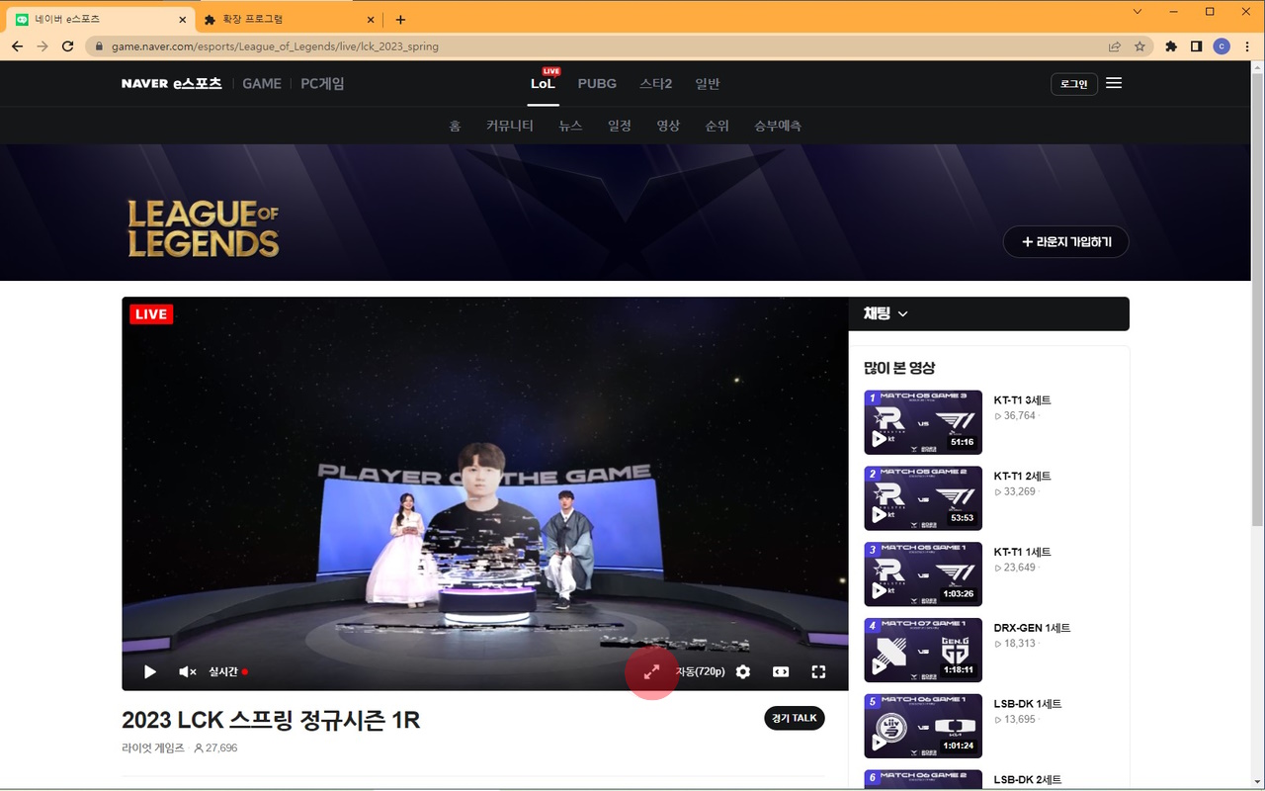This screenshot has width=1265, height=791.
Task: Click the 라이엇 게임즈 channel name
Action: click(153, 748)
